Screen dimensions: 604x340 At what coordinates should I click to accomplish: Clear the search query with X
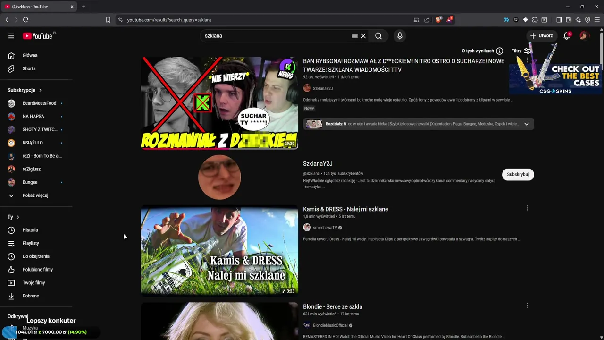point(363,36)
